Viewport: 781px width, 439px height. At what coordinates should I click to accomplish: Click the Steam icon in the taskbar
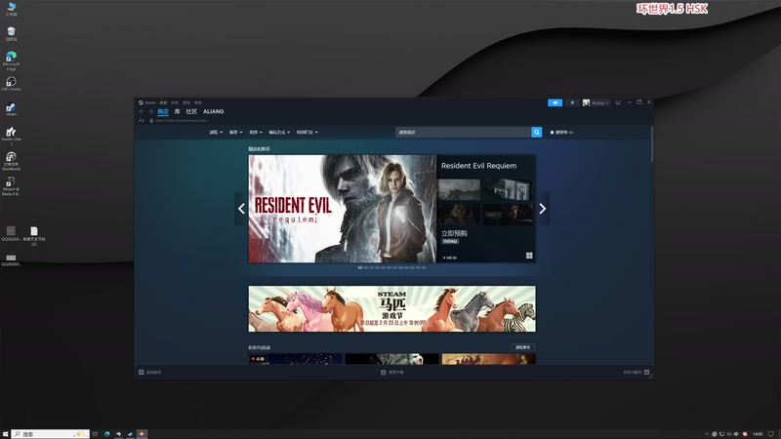[x=130, y=434]
